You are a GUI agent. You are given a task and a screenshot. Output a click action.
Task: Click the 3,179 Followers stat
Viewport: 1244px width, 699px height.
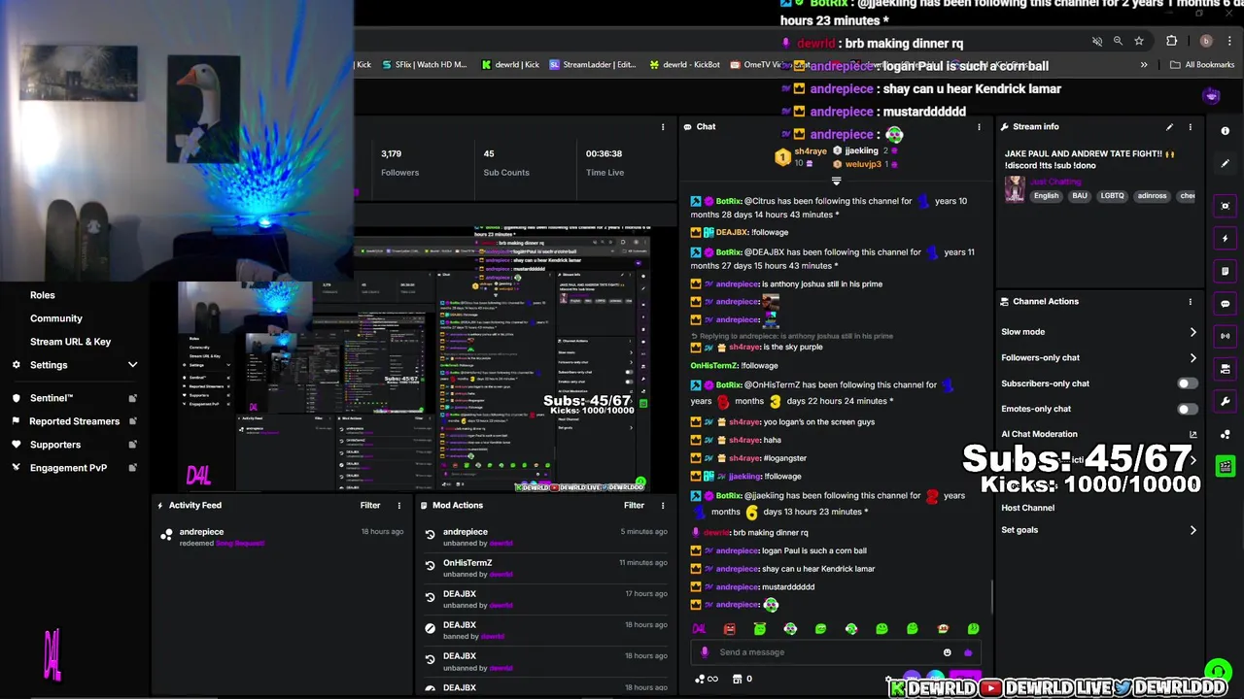pyautogui.click(x=399, y=163)
